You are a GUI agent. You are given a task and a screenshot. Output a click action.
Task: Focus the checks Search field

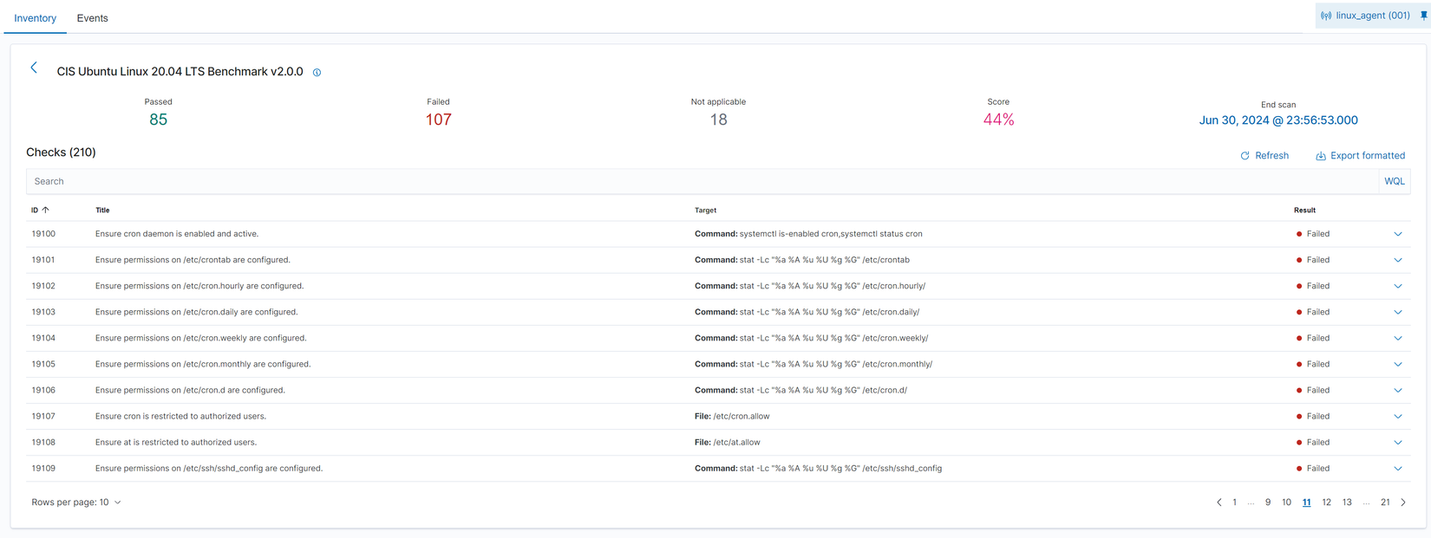702,181
